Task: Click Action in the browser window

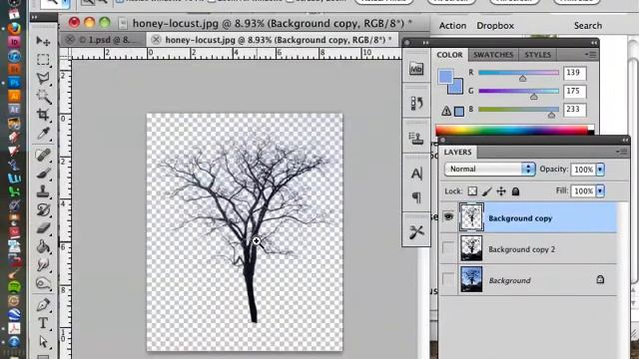Action: [x=452, y=26]
